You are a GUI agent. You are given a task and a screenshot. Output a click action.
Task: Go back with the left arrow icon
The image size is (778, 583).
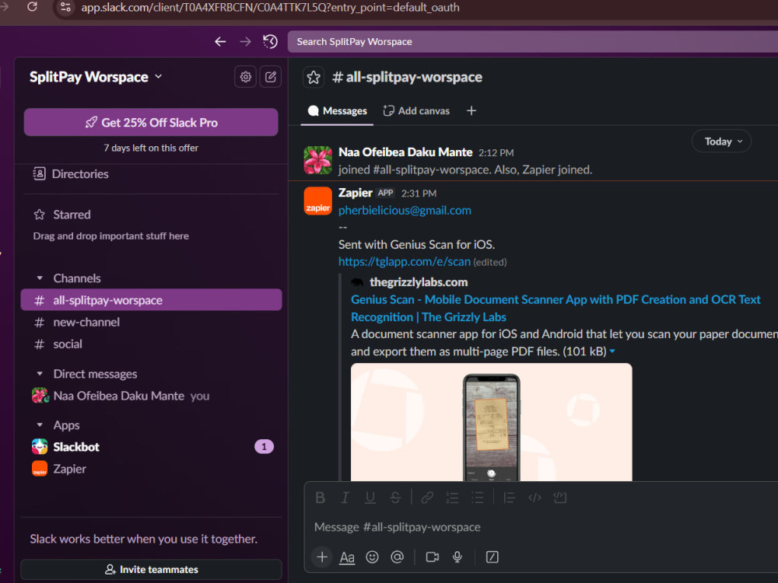coord(220,42)
